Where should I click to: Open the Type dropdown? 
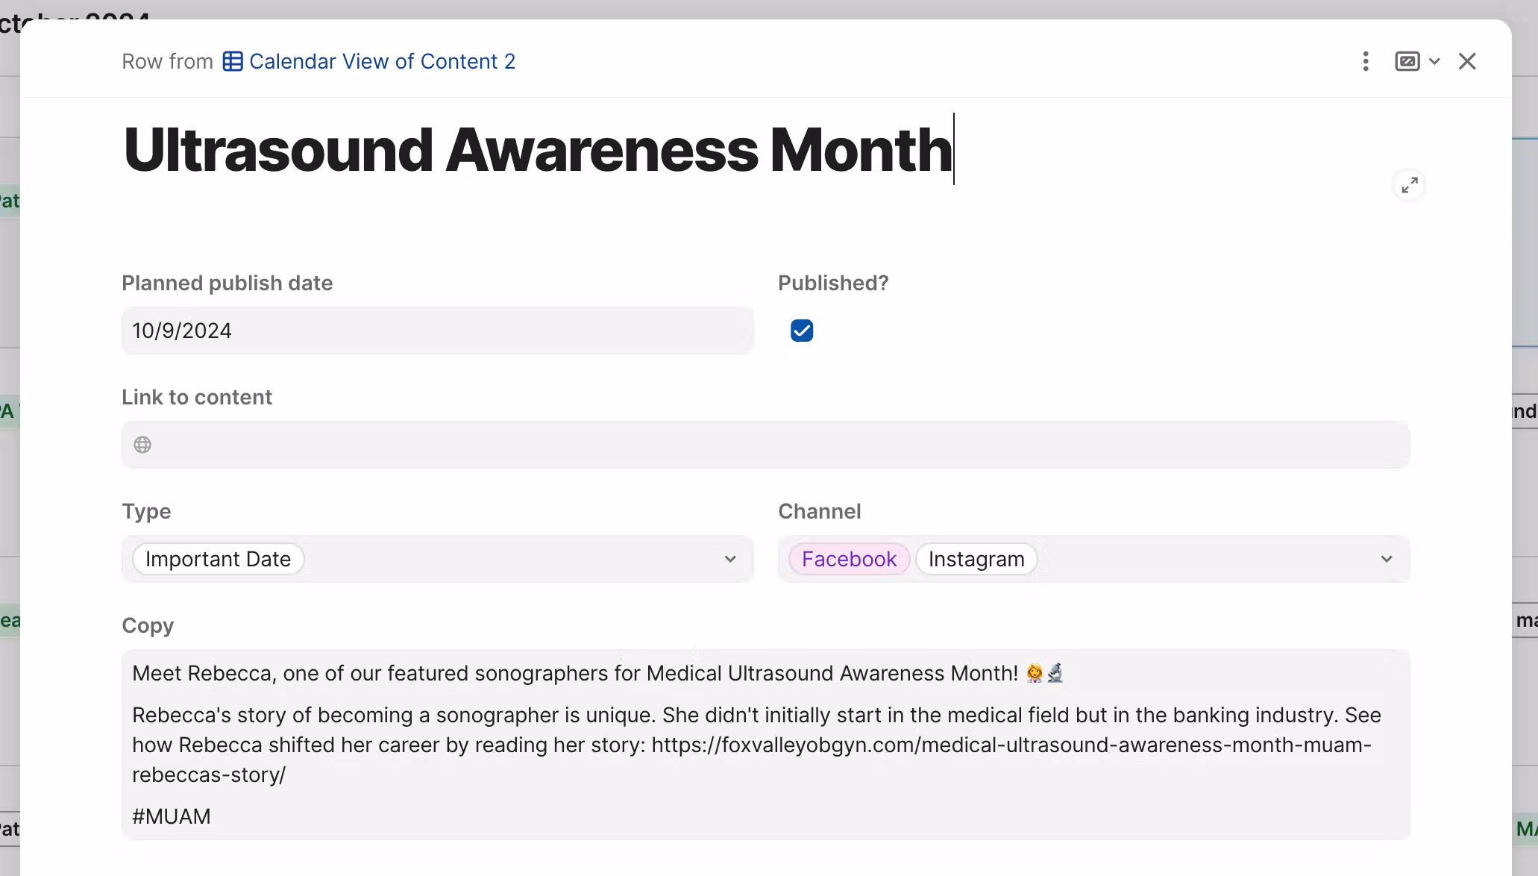pyautogui.click(x=437, y=559)
